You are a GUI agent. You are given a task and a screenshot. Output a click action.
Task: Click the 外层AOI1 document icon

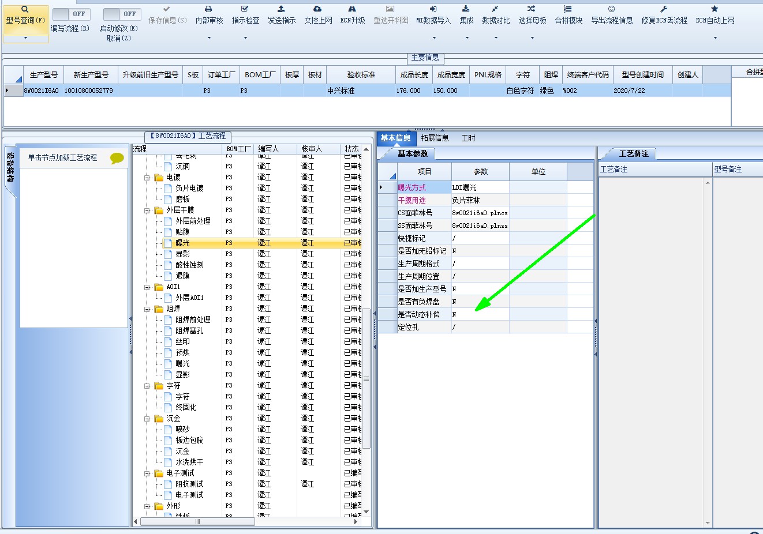coord(168,298)
